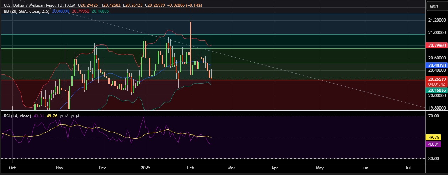Click the 20.00000 price axis label

point(437,96)
